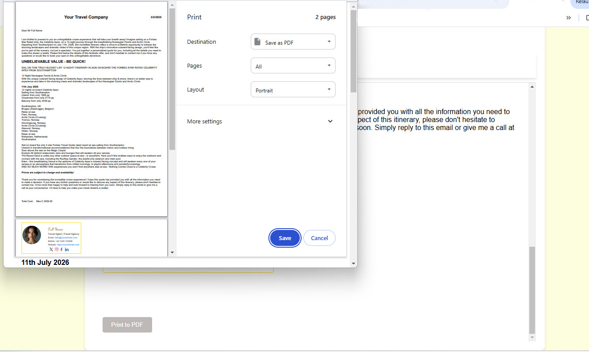This screenshot has height=352, width=589.
Task: Open the browser toolbar overflow chevron
Action: pos(569,18)
